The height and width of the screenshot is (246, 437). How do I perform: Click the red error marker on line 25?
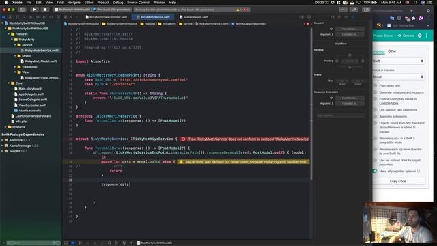[x=183, y=139]
